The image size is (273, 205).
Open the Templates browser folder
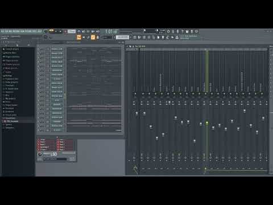[9, 128]
